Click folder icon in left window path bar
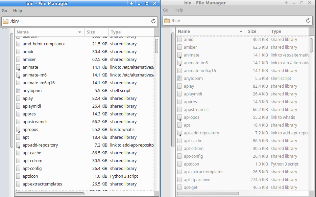 pyautogui.click(x=6, y=21)
